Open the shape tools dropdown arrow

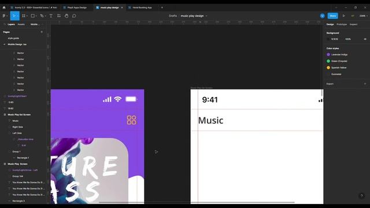point(36,16)
